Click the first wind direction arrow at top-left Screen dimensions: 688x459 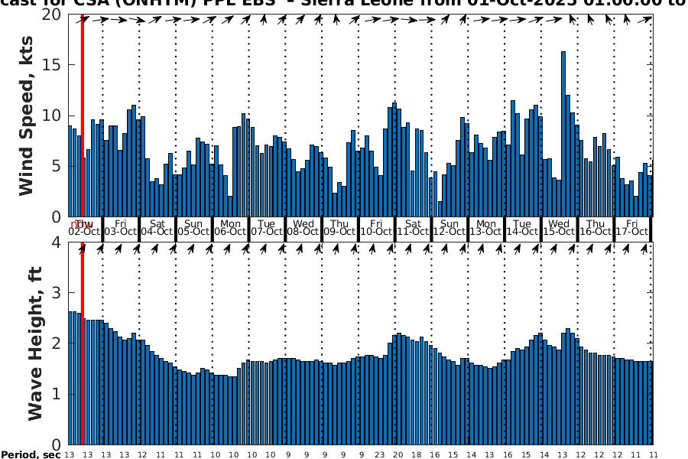83,20
